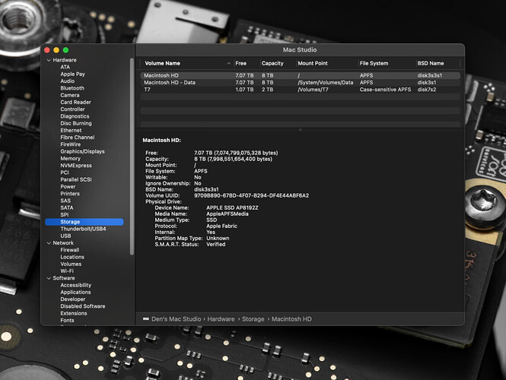
Task: Click Den's Mac Studio in path bar
Action: [x=177, y=319]
